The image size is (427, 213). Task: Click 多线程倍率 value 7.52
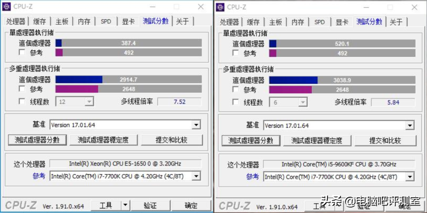179,102
